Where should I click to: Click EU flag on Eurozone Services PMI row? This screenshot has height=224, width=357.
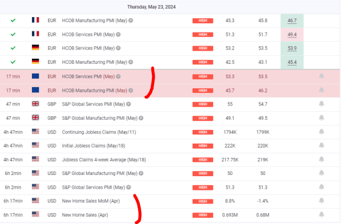[x=35, y=76]
